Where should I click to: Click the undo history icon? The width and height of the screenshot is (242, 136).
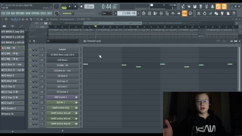[205, 14]
